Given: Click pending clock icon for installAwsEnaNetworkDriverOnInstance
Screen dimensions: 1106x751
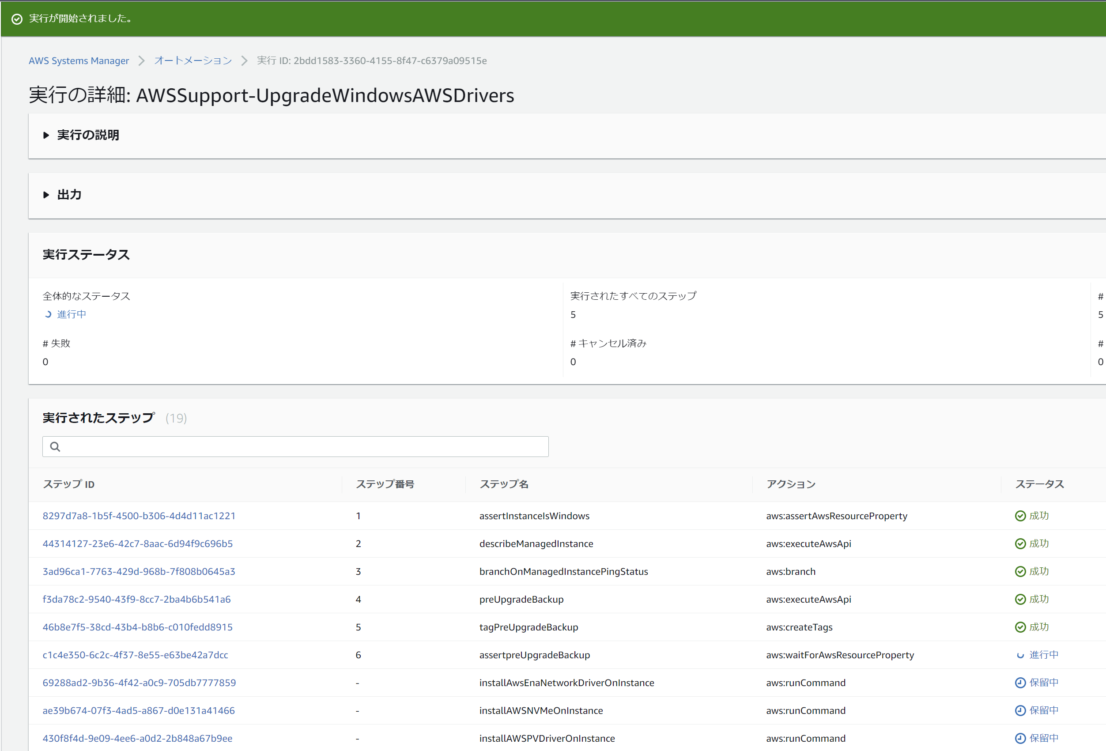Looking at the screenshot, I should pyautogui.click(x=1020, y=683).
